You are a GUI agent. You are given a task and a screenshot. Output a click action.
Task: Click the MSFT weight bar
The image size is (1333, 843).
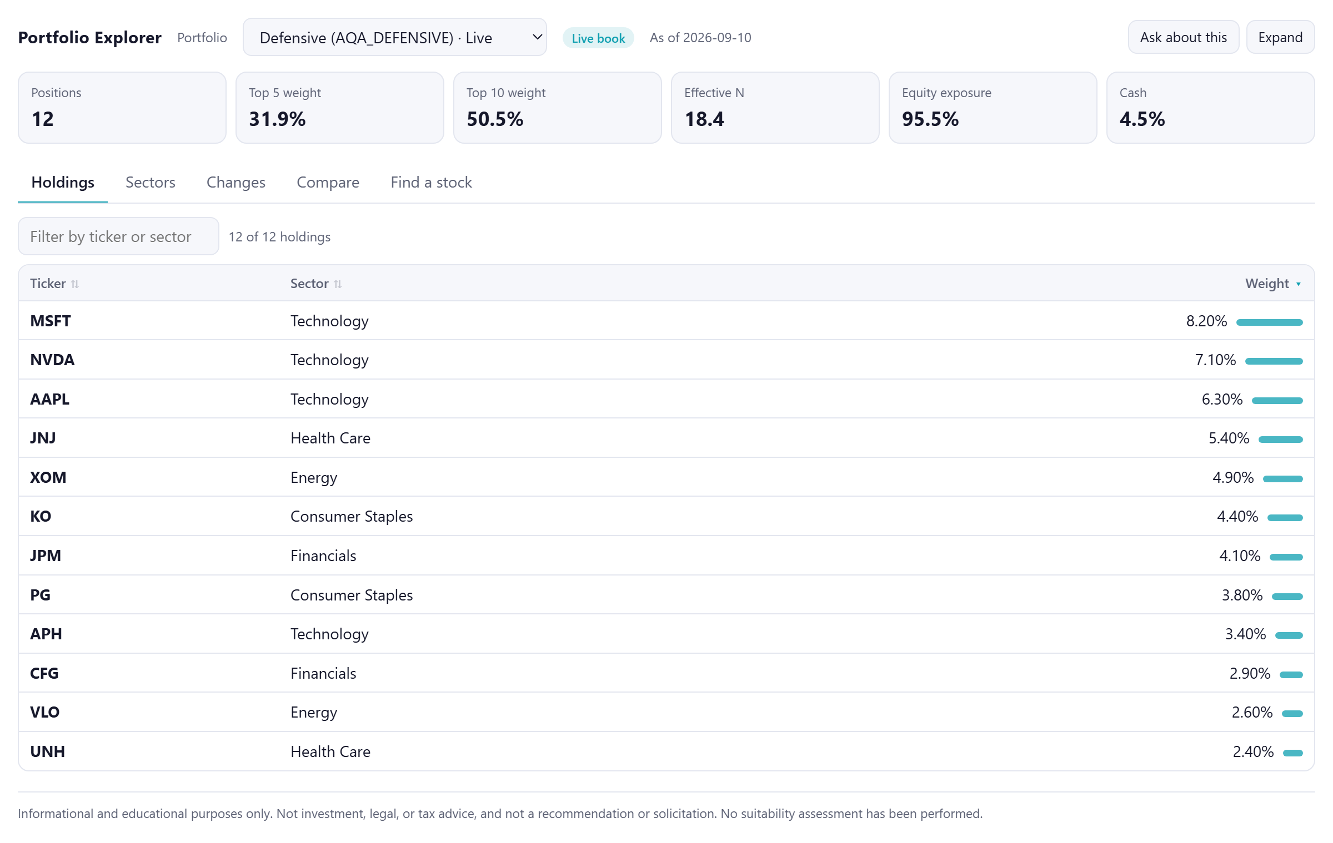(x=1269, y=322)
